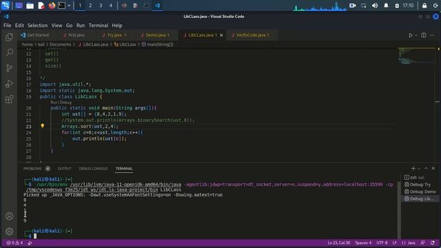This screenshot has width=441, height=248.
Task: Switch to workspace 2 in taskbar
Action: pos(90,6)
